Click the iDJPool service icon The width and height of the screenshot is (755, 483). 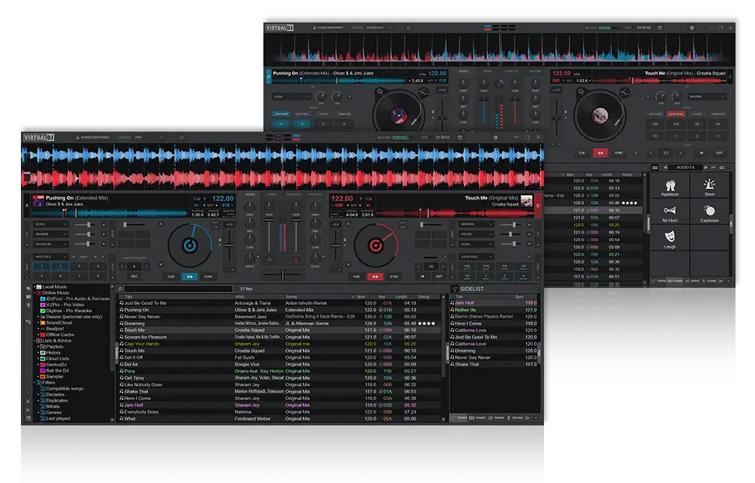(x=43, y=299)
